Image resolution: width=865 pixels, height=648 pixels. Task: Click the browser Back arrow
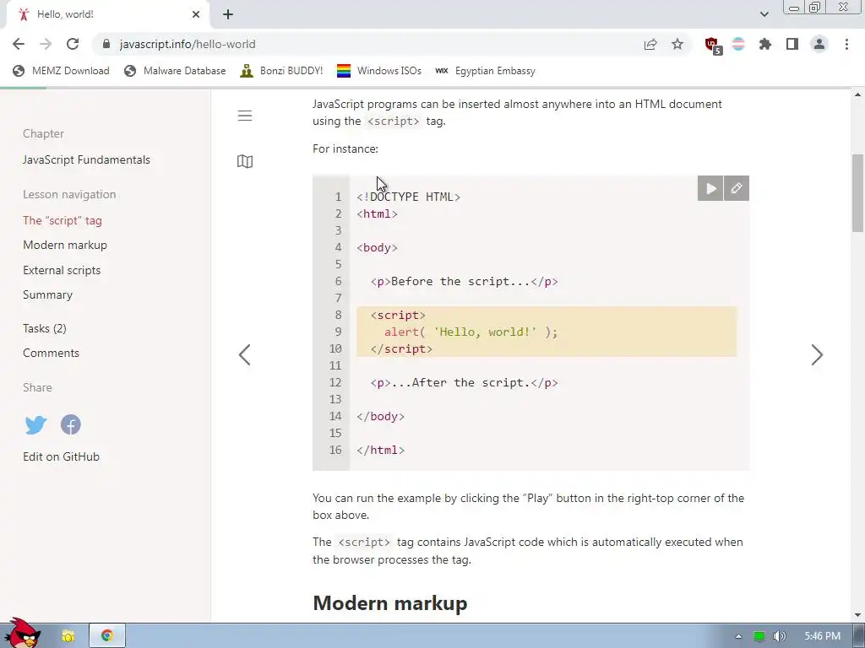point(19,44)
